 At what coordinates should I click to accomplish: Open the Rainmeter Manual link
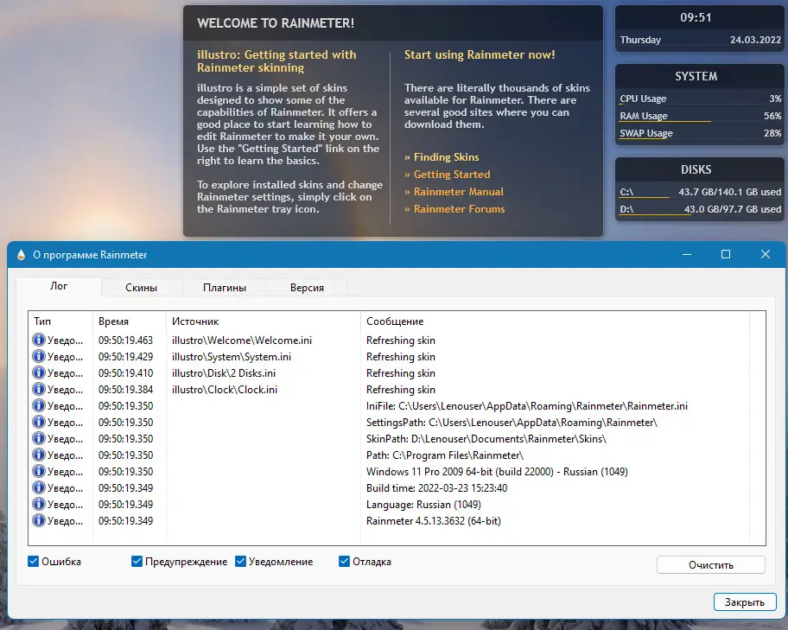point(458,192)
